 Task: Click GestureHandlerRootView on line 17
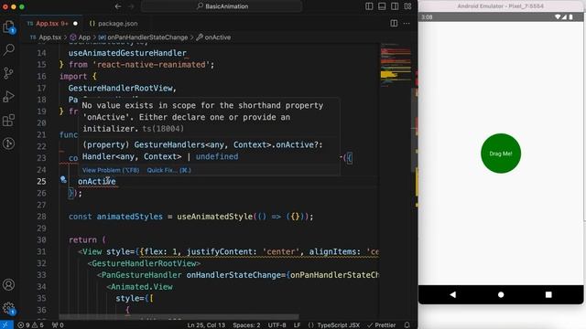point(120,88)
